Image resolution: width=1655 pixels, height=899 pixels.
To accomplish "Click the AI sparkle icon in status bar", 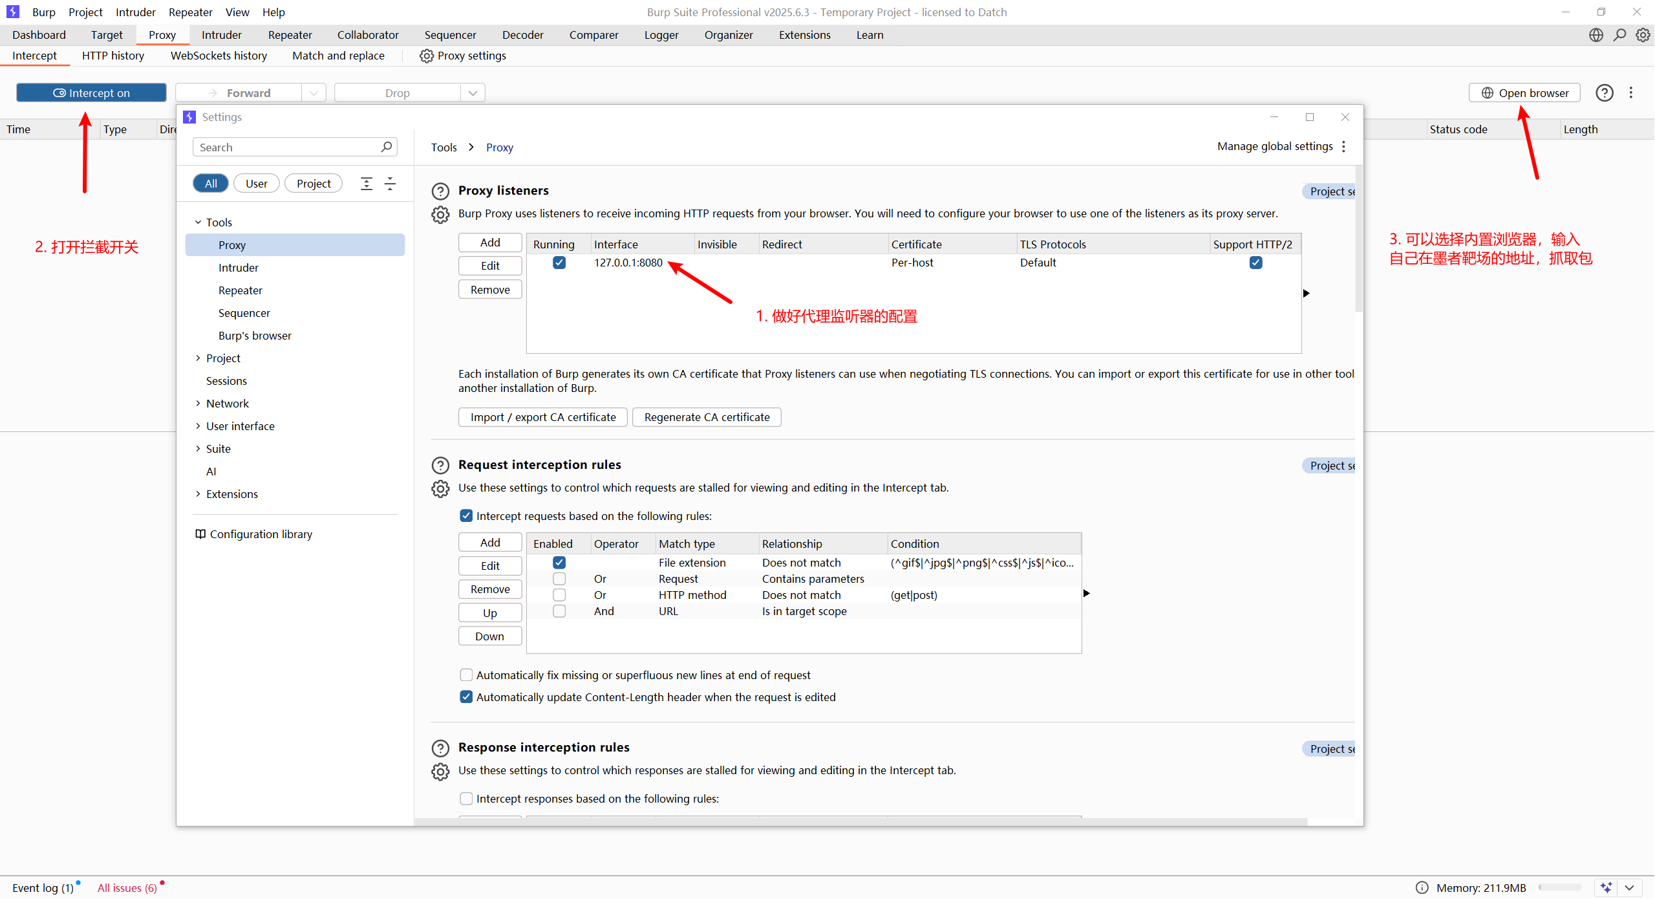I will 1607,888.
